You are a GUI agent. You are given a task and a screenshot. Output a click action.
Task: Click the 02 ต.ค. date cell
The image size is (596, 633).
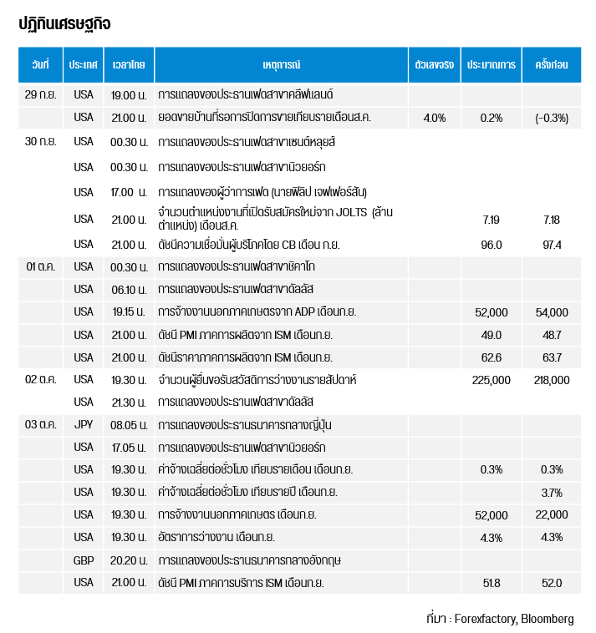[x=40, y=380]
